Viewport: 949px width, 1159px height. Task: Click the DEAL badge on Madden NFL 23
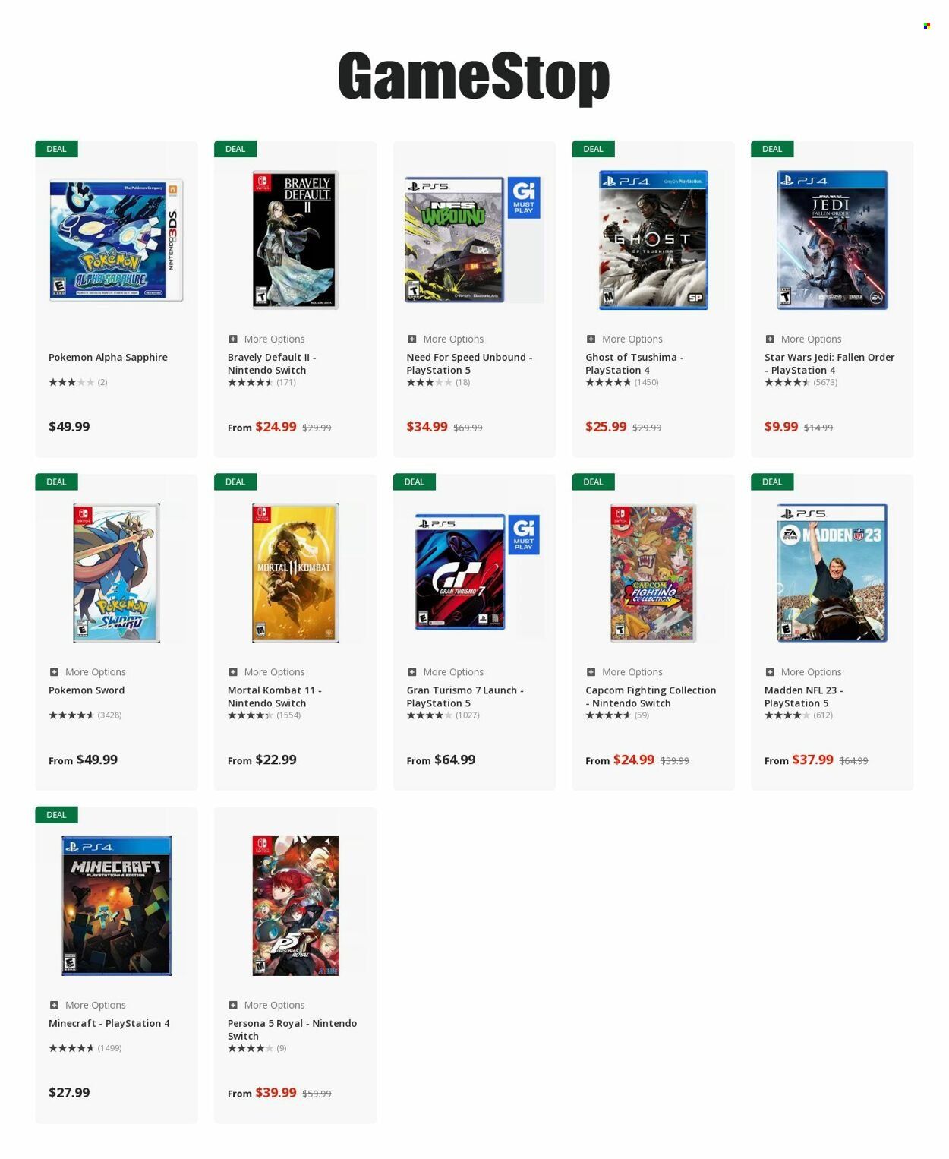click(x=771, y=482)
